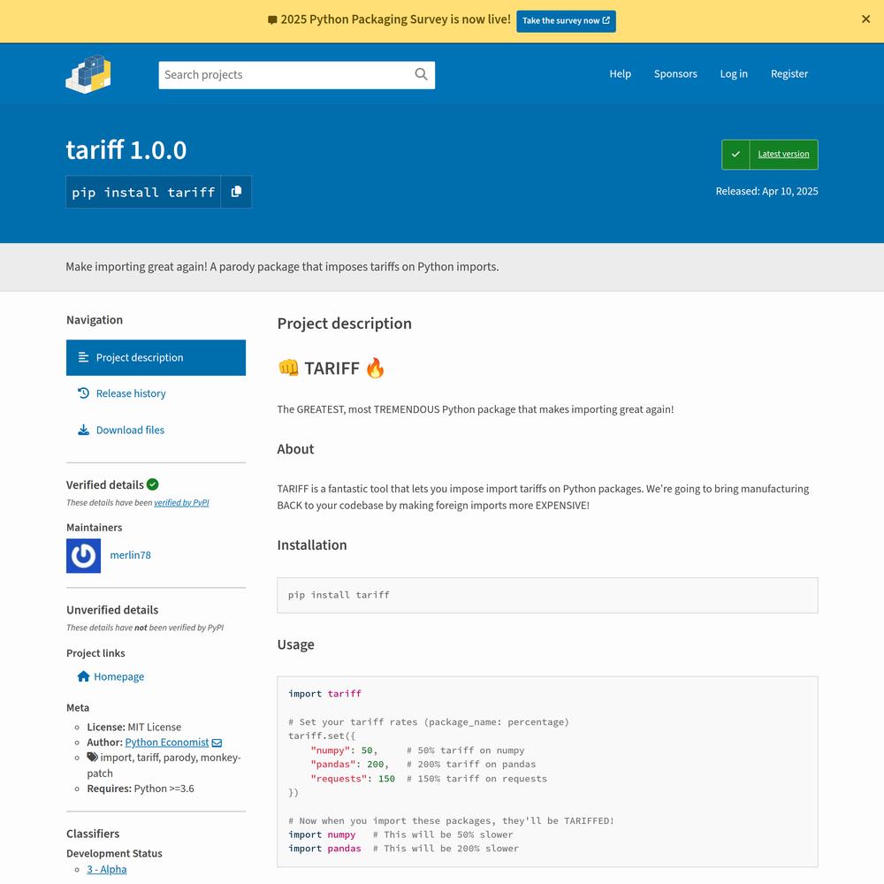Click the Make importing great again summary text
The width and height of the screenshot is (884, 884).
[282, 267]
